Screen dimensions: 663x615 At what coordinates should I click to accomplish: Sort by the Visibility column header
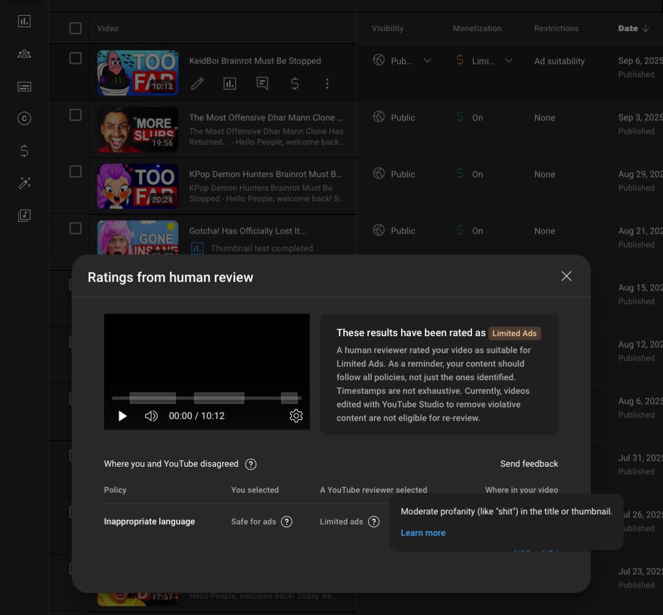point(387,28)
